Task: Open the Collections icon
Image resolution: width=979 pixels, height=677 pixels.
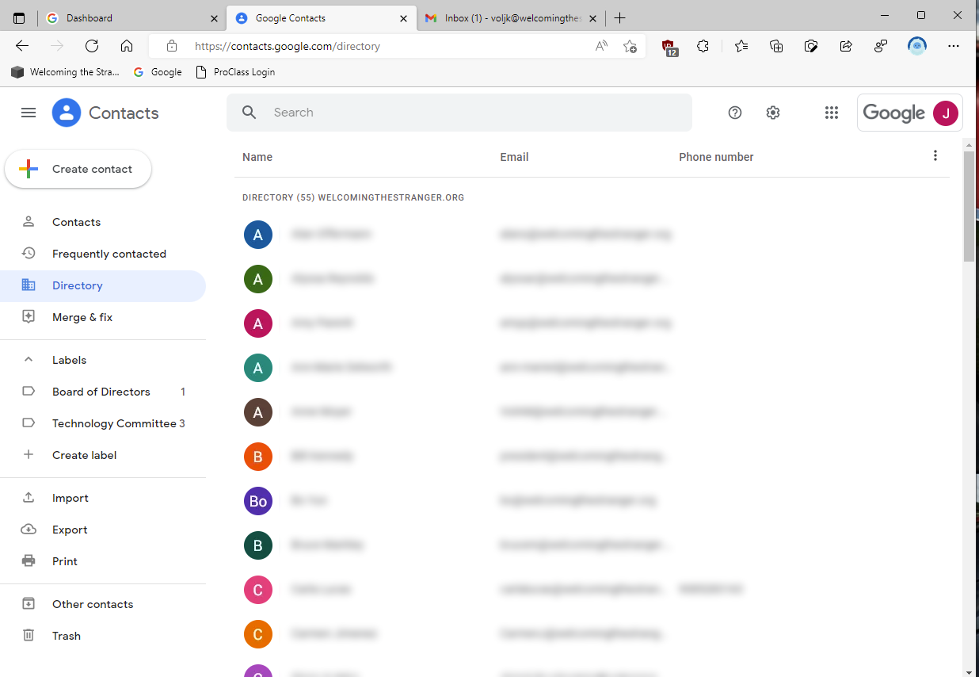Action: point(776,46)
